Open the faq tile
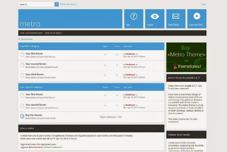The height and width of the screenshot is (152, 227). 133,19
